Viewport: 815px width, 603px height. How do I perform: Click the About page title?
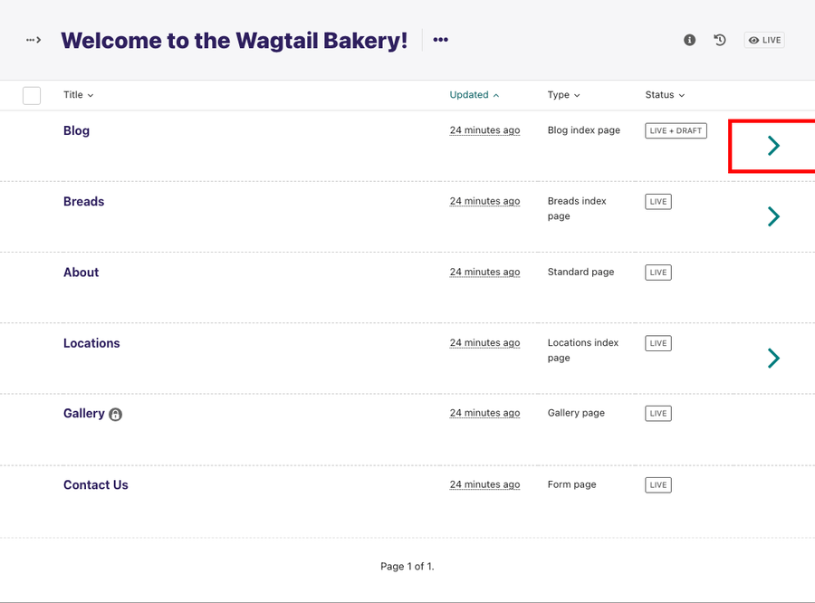click(x=81, y=273)
